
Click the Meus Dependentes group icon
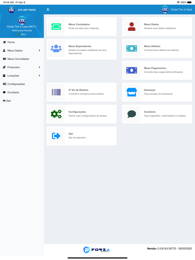coord(56,48)
